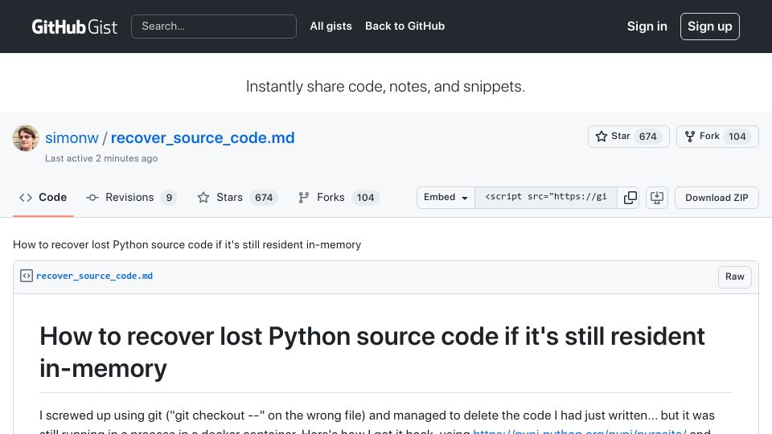Open the simonw user profile link
The height and width of the screenshot is (434, 772).
pos(72,137)
